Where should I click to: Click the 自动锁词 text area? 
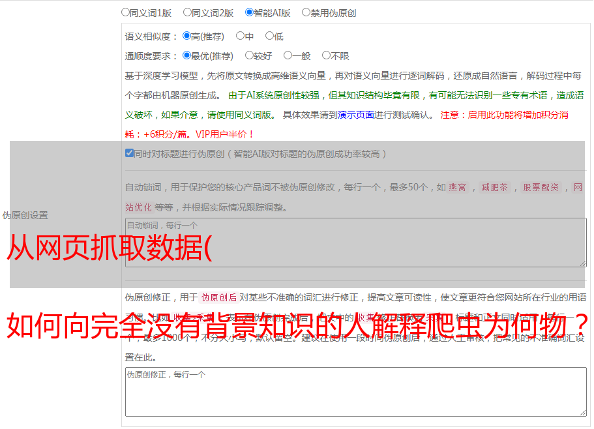click(x=356, y=243)
